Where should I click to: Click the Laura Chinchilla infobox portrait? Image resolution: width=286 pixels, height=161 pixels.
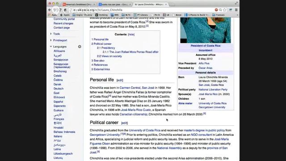206,30
